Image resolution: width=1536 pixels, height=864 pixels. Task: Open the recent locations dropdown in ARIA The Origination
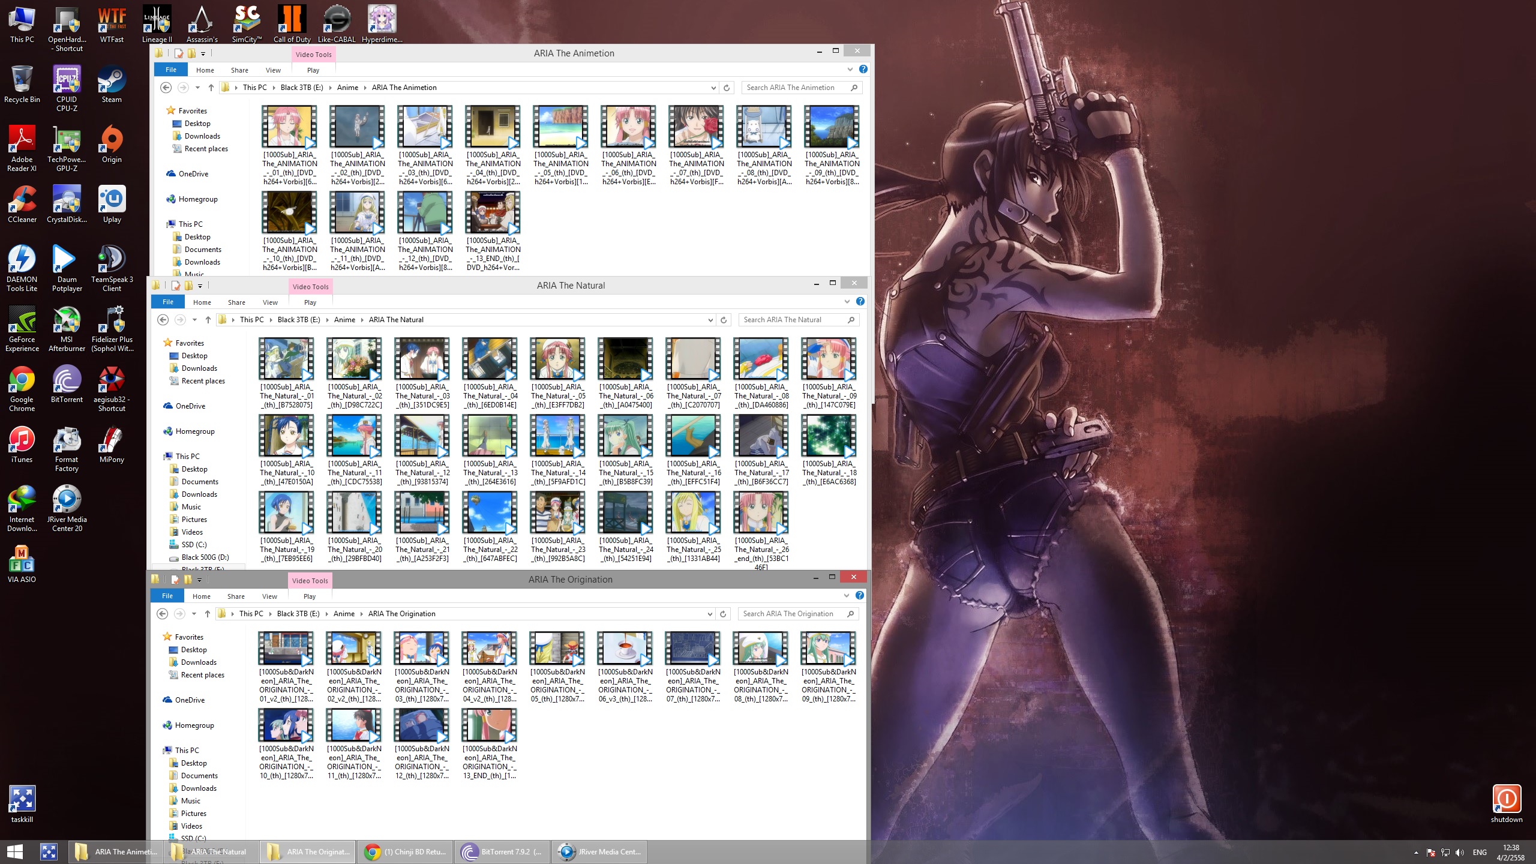(x=194, y=614)
